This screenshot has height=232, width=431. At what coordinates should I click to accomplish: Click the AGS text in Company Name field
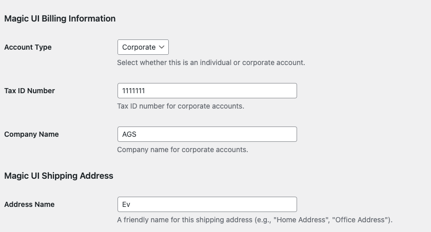(x=129, y=134)
